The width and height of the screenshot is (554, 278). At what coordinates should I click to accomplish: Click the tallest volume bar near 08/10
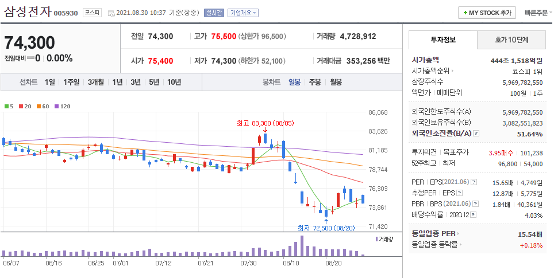point(302,246)
